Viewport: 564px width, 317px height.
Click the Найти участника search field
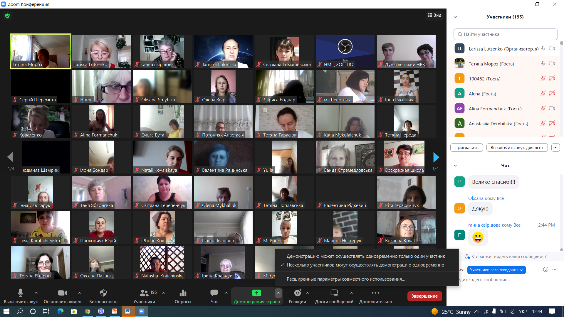[x=506, y=34]
